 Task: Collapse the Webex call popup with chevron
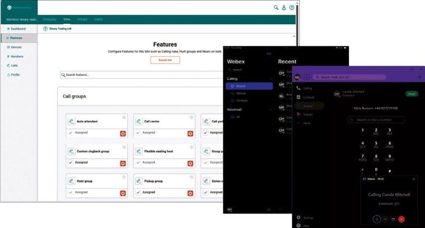pyautogui.click(x=414, y=179)
